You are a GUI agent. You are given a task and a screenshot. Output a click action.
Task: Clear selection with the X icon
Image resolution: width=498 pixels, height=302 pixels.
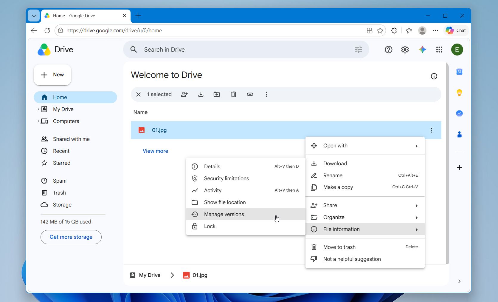pos(138,94)
